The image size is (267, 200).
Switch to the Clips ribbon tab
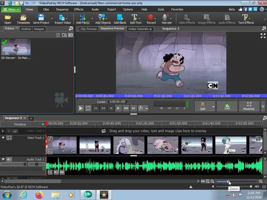[46, 9]
